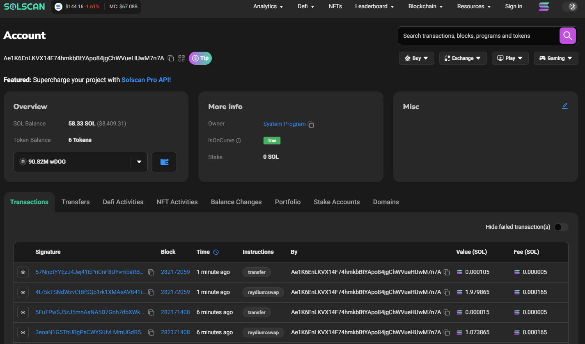The image size is (585, 344).
Task: Expand the Exchange dropdown
Action: (x=463, y=58)
